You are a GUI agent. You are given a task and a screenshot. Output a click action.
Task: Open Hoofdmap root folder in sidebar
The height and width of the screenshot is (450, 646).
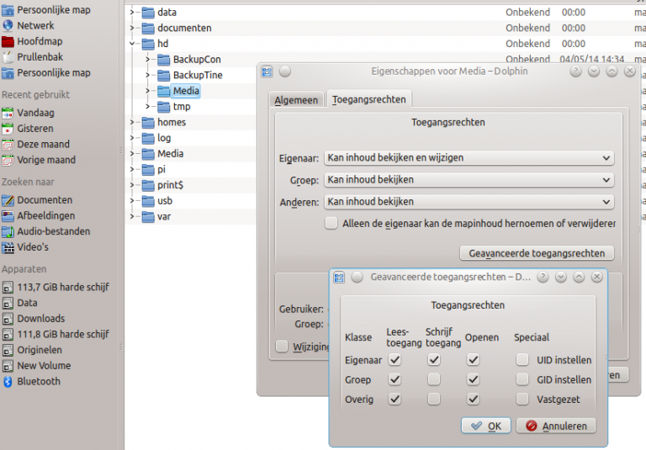tap(39, 41)
